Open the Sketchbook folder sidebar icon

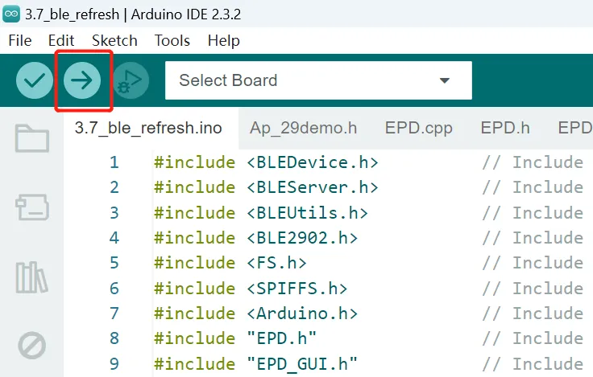[x=32, y=138]
